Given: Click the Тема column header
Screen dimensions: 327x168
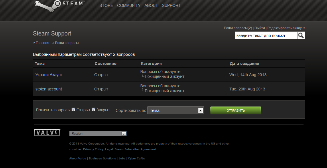Looking at the screenshot, I should 40,64.
